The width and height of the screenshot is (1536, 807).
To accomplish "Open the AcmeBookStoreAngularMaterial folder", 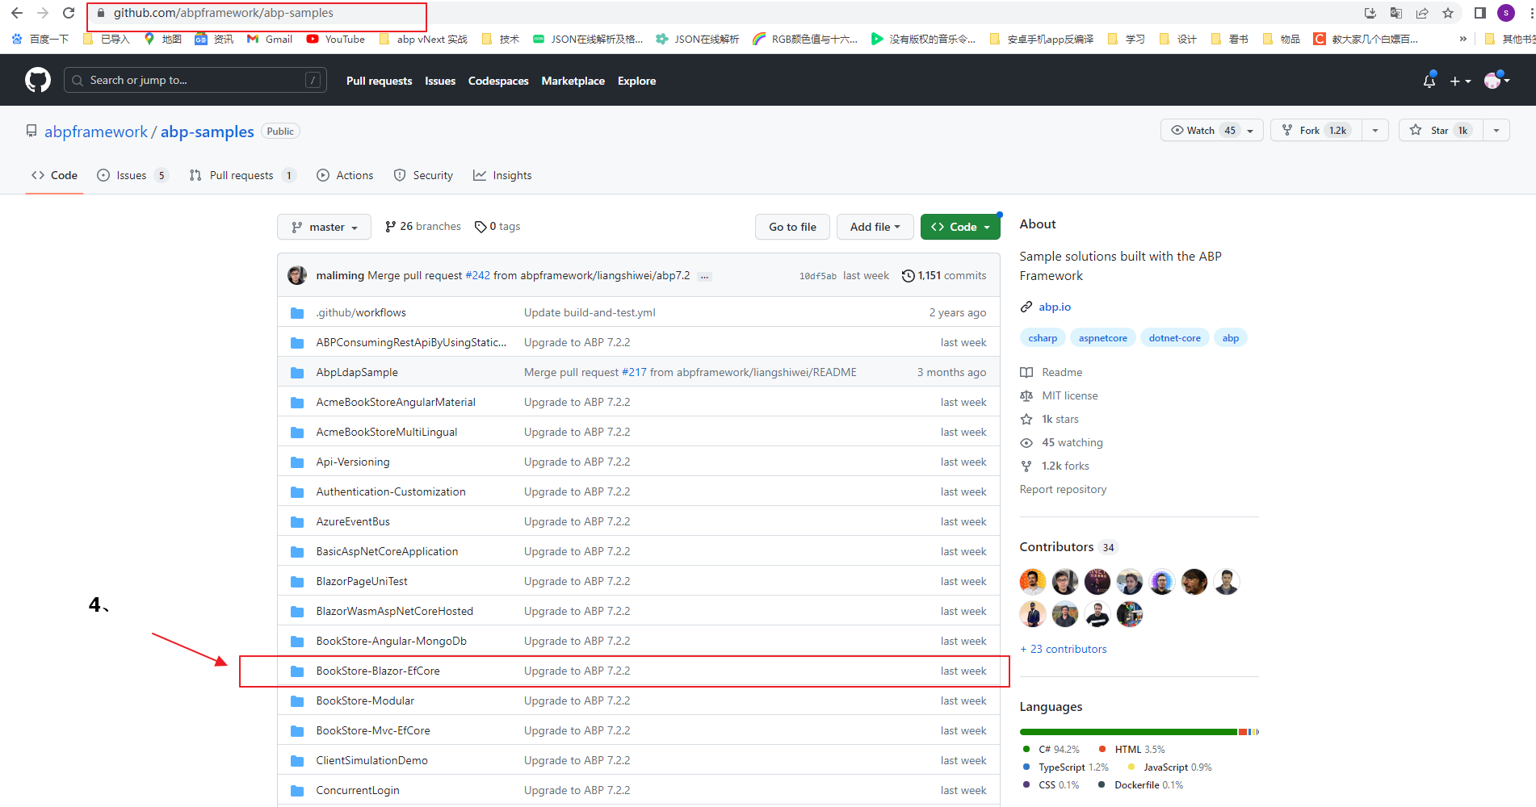I will [x=396, y=402].
